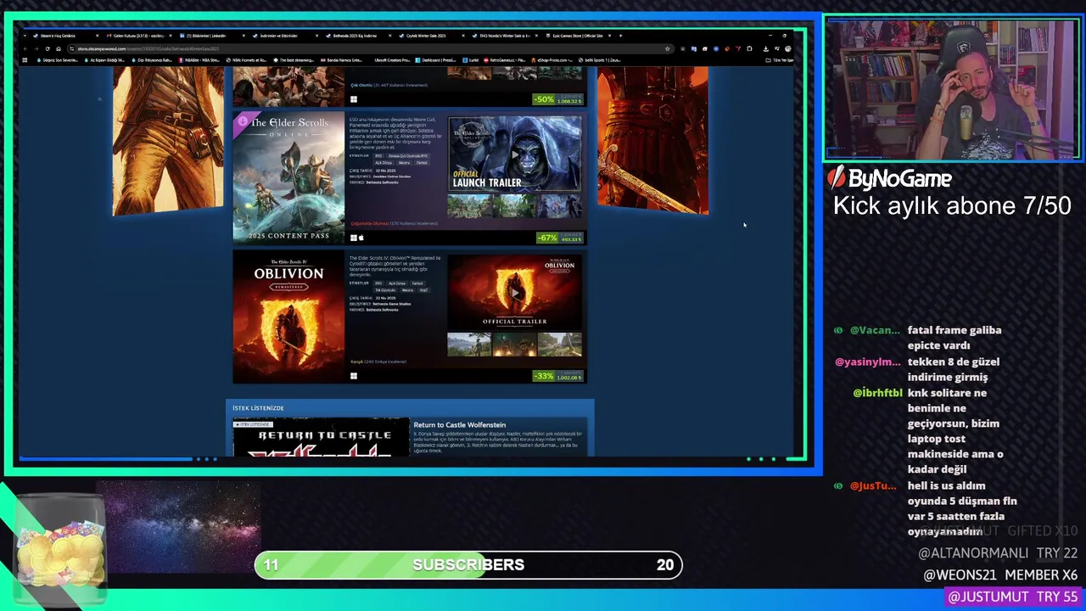Click the -50% discount price button
The image size is (1086, 611).
point(558,99)
